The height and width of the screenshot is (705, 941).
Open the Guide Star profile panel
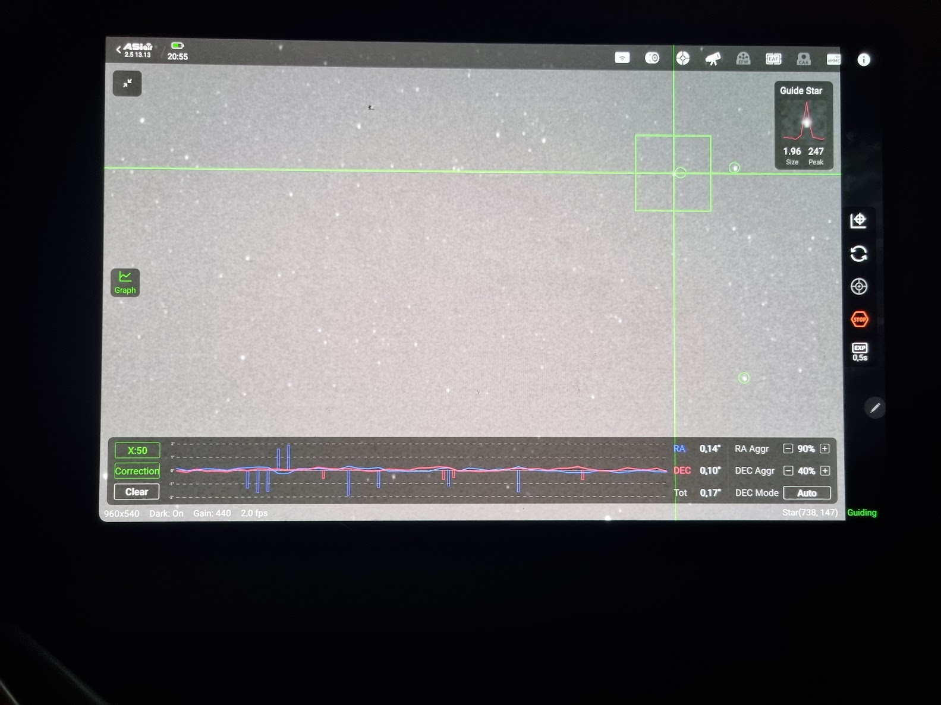point(804,125)
